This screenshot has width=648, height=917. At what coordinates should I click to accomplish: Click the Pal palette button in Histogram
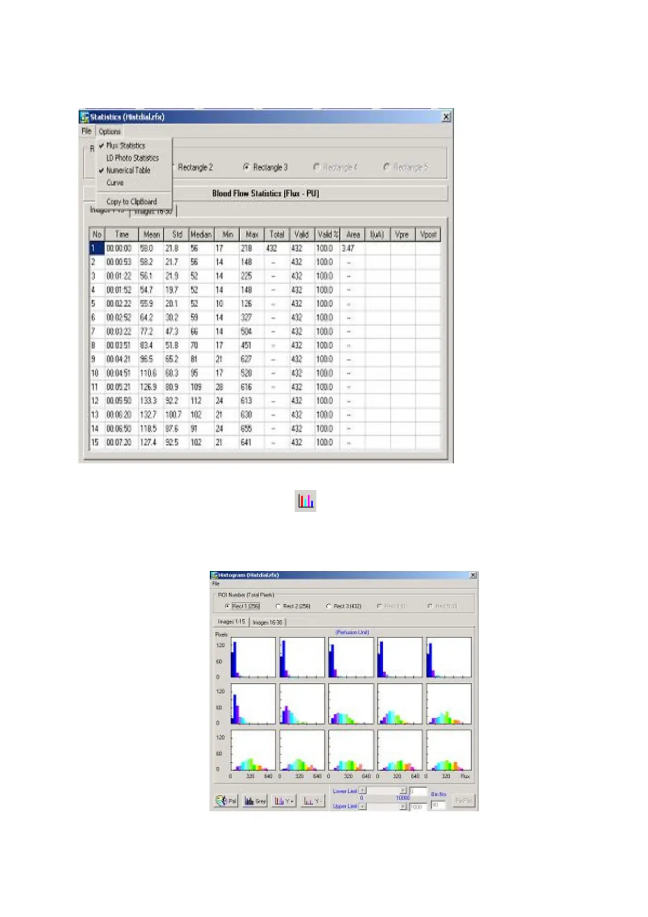(226, 800)
